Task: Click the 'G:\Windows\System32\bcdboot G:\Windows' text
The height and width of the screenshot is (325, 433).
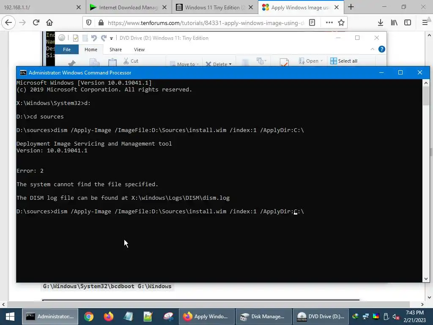Action: click(x=107, y=286)
